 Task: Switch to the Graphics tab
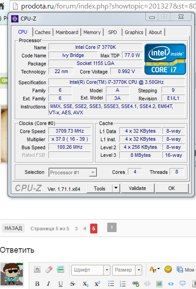[134, 32]
